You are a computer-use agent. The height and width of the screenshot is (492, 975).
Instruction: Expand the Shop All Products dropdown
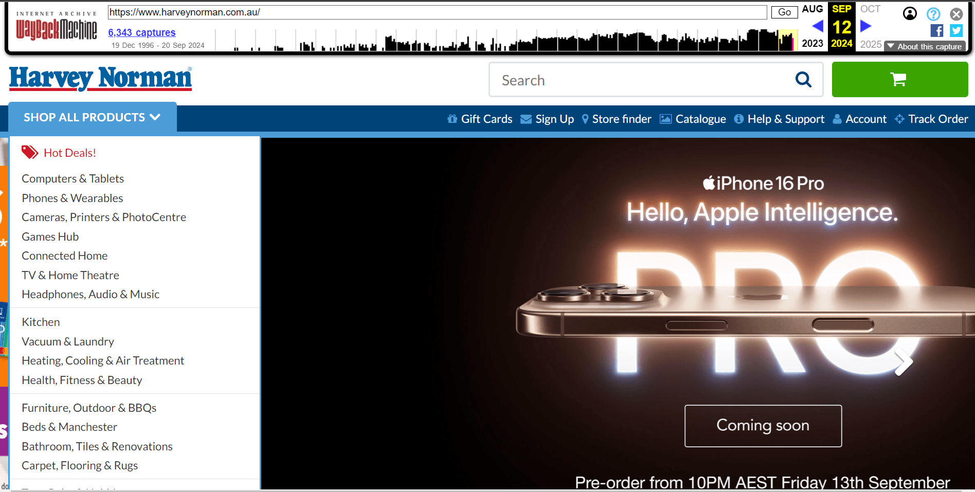93,117
